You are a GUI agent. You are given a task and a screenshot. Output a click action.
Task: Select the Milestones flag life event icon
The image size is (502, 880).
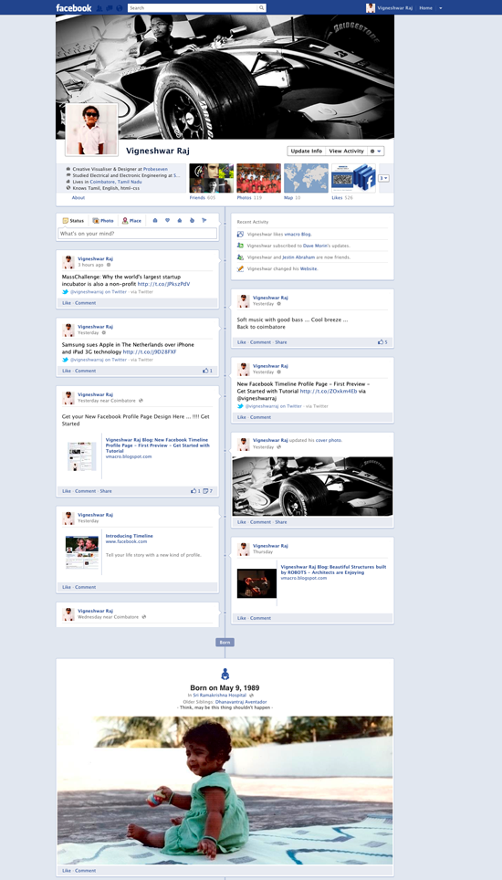coord(204,221)
